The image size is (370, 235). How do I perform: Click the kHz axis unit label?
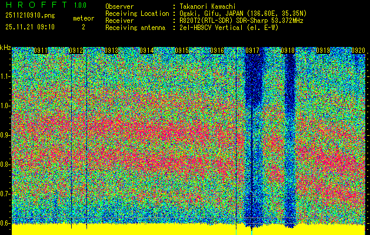pyautogui.click(x=5, y=48)
